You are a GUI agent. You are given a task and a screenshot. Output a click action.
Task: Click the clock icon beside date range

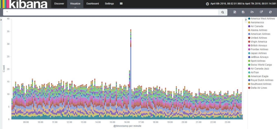click(x=207, y=4)
